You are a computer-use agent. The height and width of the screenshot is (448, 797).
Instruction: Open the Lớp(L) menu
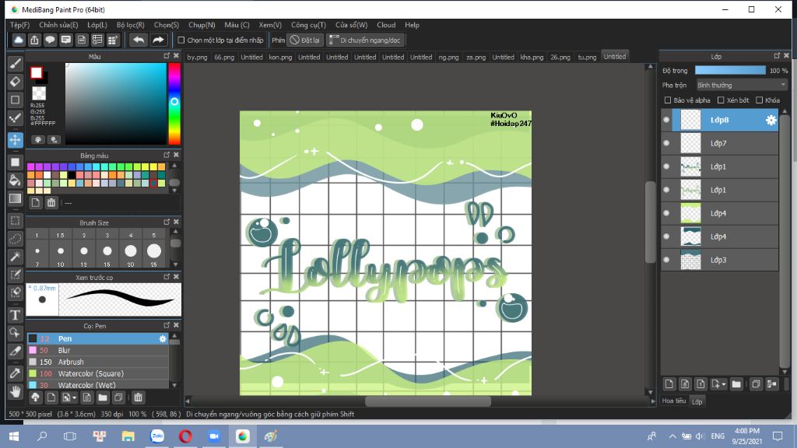tap(97, 25)
